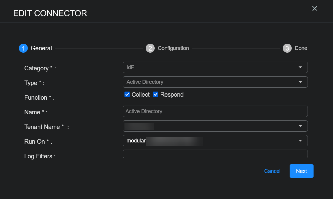Click the Category field's dropdown arrow

coord(300,67)
